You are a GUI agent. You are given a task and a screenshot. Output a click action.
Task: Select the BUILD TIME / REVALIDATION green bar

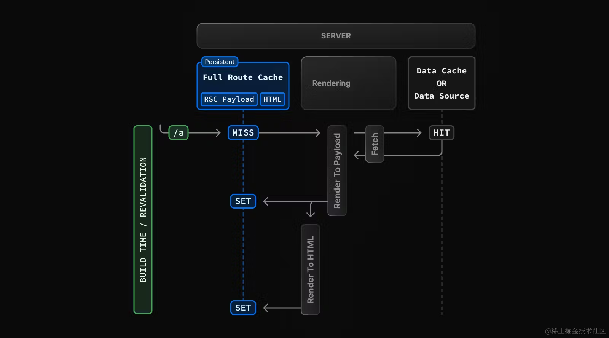[143, 220]
